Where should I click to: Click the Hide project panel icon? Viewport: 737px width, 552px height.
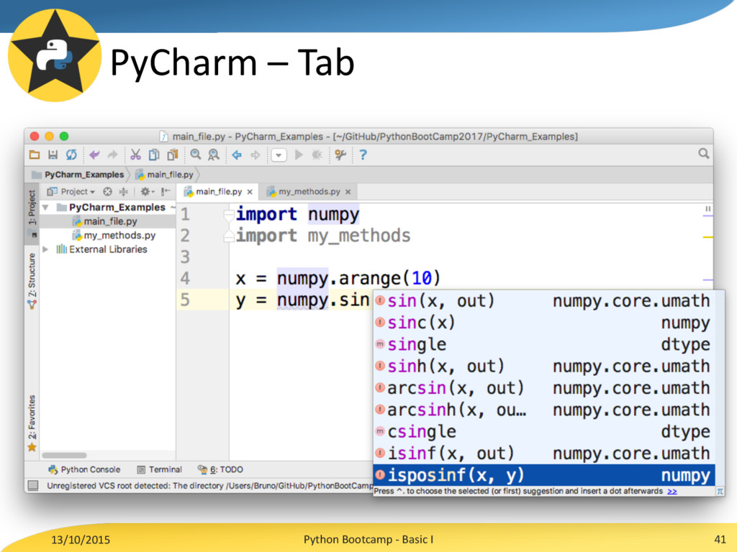pos(166,191)
